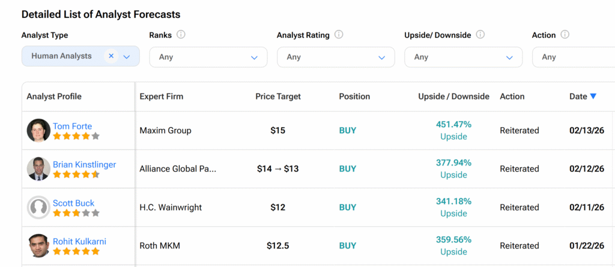Click the Price Target column header
The height and width of the screenshot is (267, 615).
(278, 97)
